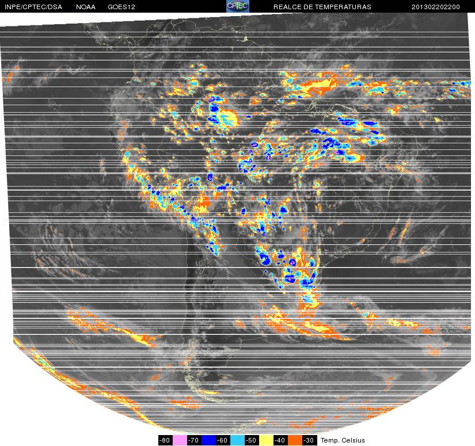This screenshot has height=446, width=475.
Task: Click the -40 legend value
Action: (x=281, y=440)
